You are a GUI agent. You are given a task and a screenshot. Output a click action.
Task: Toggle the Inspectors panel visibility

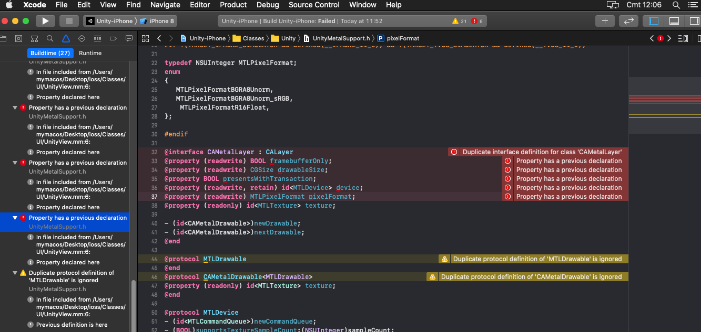694,21
